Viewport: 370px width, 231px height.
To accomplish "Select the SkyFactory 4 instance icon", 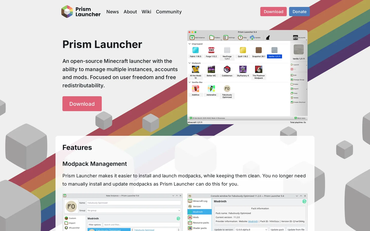I will [x=243, y=69].
